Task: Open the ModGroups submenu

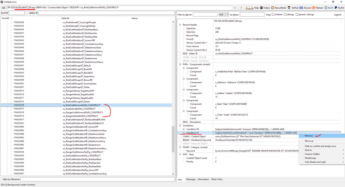Action: 322,158
